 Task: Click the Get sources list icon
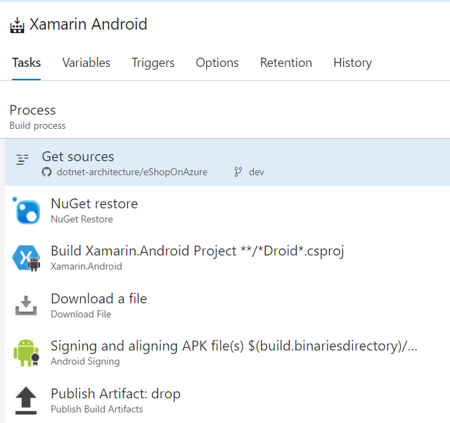[22, 159]
